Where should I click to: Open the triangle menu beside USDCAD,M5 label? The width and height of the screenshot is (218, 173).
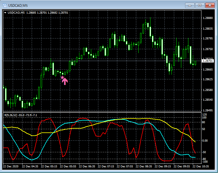pyautogui.click(x=5, y=12)
